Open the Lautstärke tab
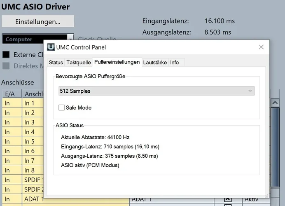Image resolution: width=285 pixels, height=206 pixels. [x=155, y=62]
